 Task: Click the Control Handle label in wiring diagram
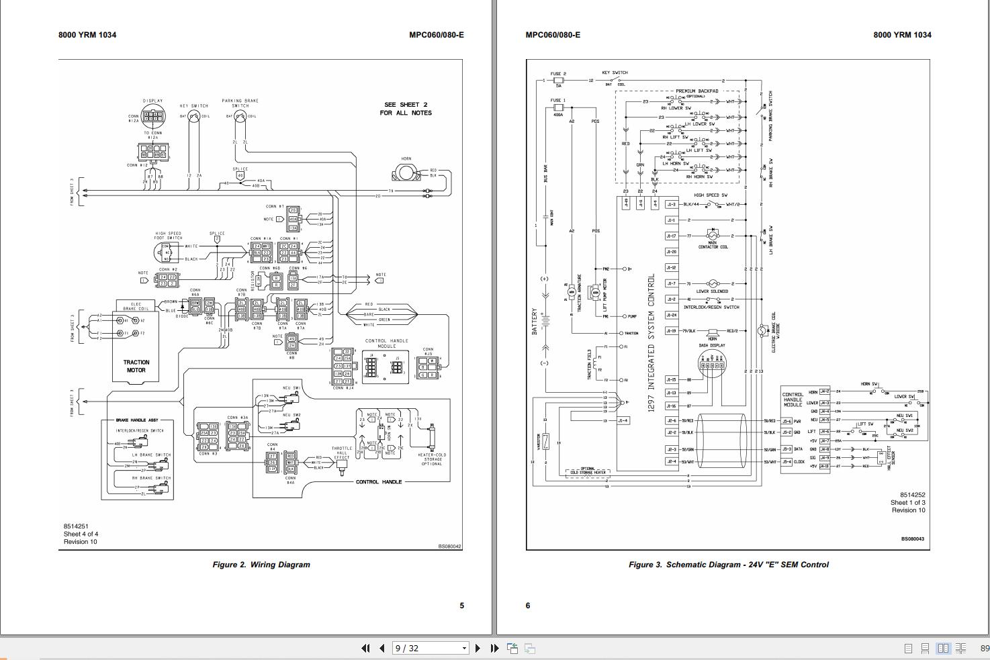click(x=379, y=482)
